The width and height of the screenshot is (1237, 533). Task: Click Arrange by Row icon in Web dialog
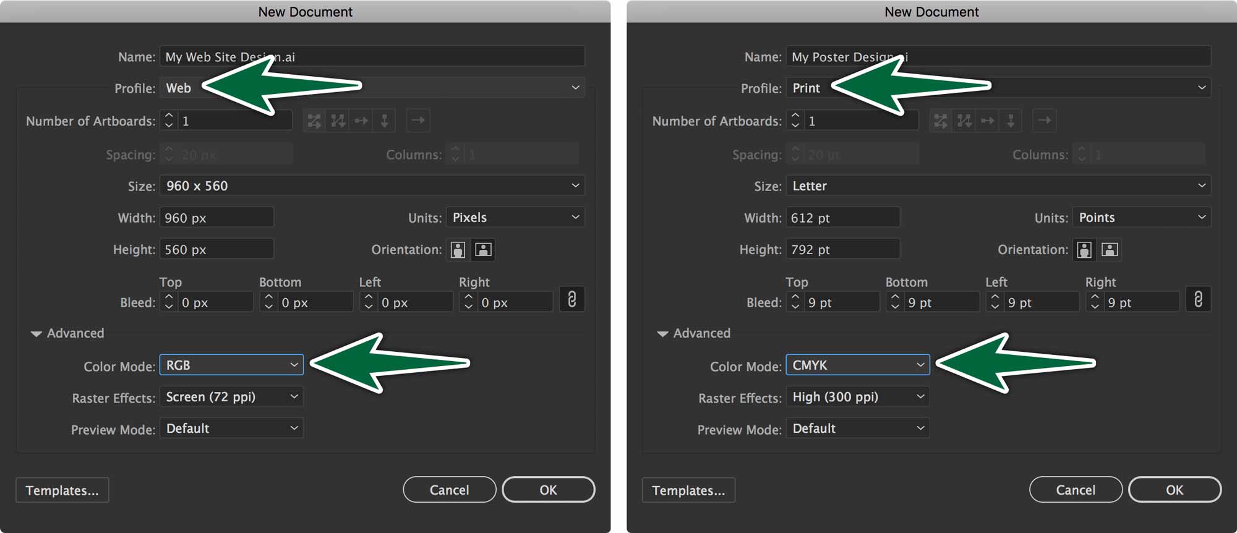click(x=361, y=121)
